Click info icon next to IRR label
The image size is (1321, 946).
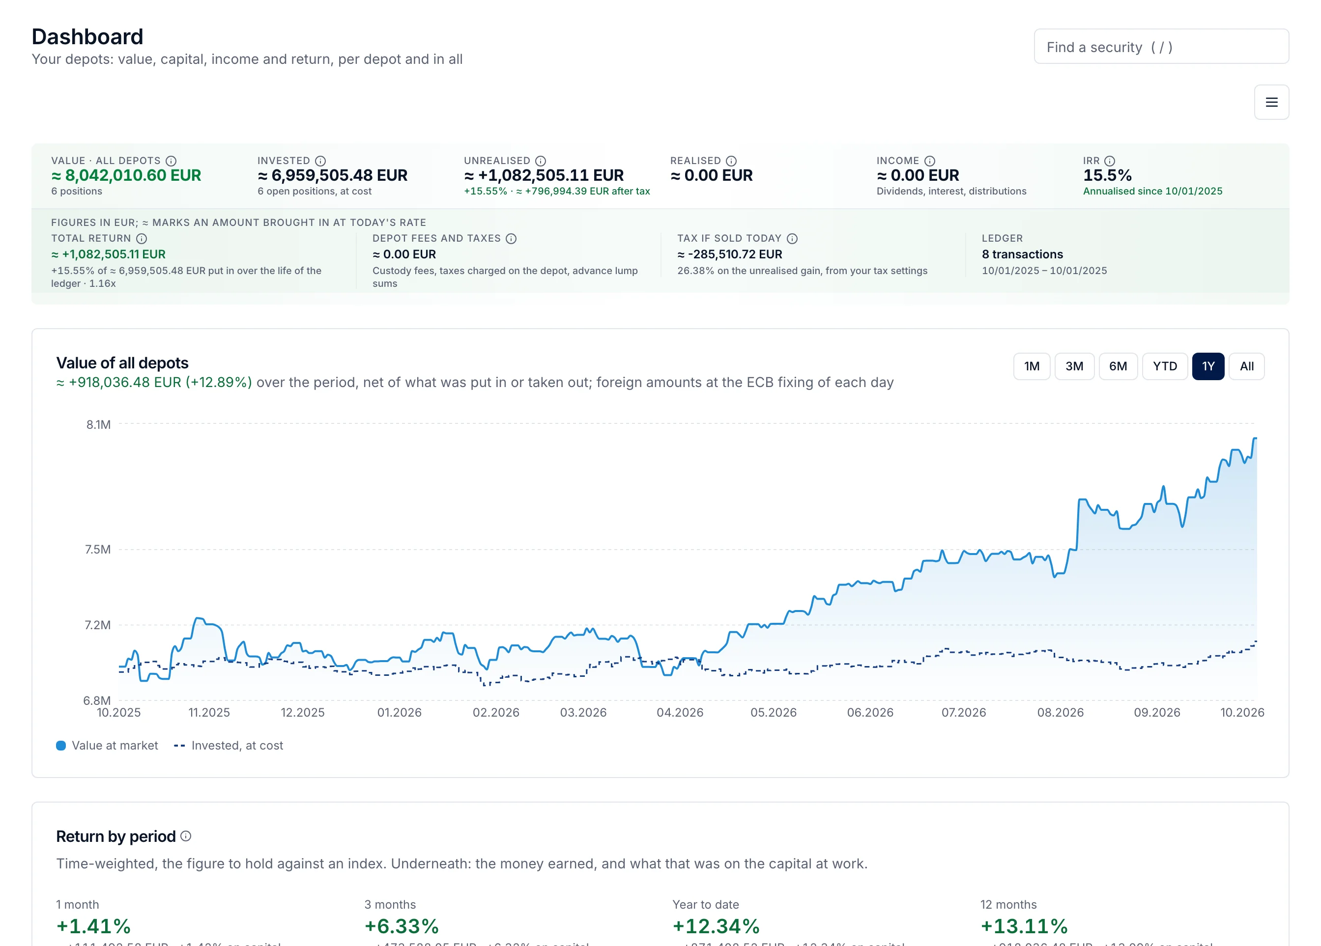coord(1110,161)
